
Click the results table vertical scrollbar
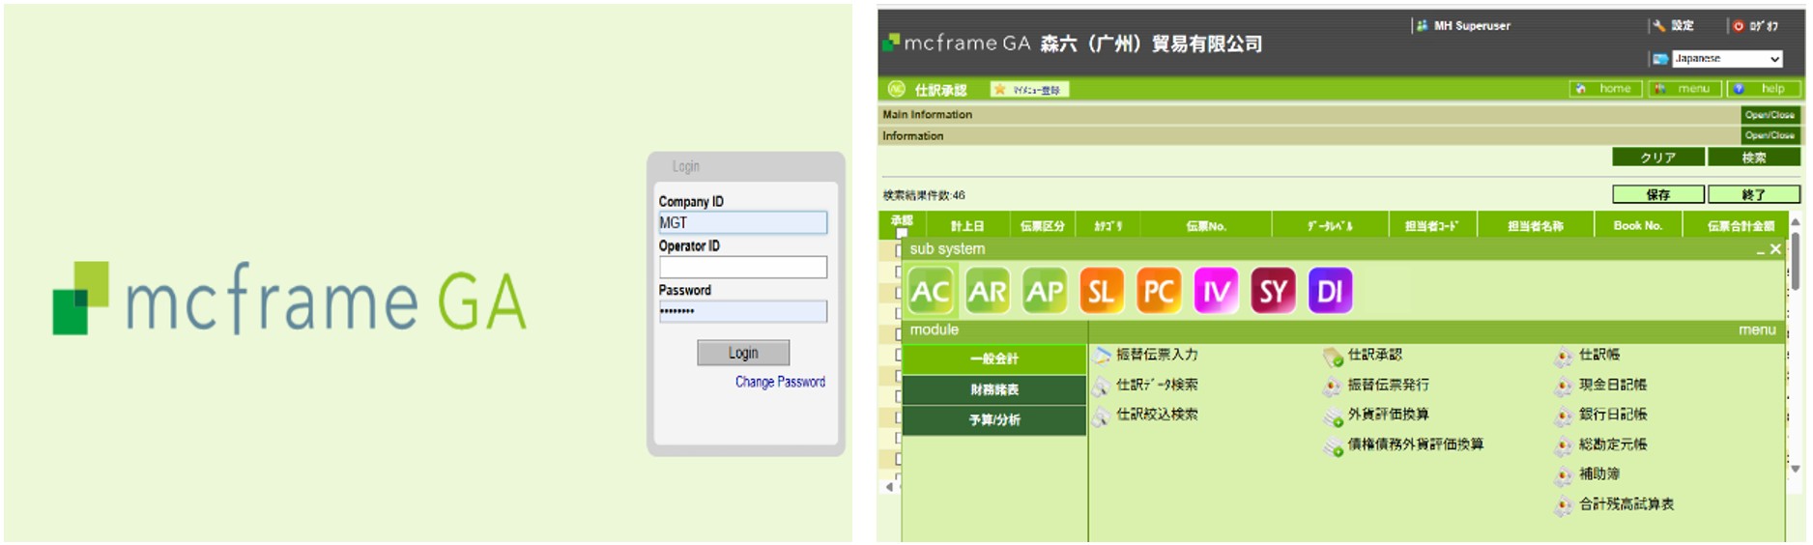click(x=1796, y=261)
